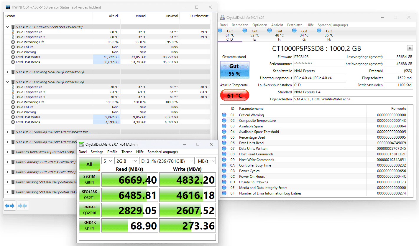Select the E: drive status orb showing 52 °C
The height and width of the screenshot is (246, 419).
(x=245, y=30)
